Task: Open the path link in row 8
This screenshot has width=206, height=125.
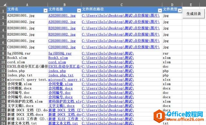Action: 108,53
